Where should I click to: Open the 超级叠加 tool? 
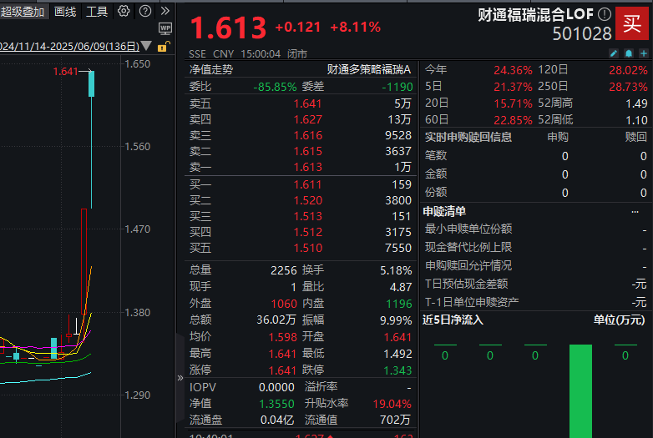[x=22, y=12]
